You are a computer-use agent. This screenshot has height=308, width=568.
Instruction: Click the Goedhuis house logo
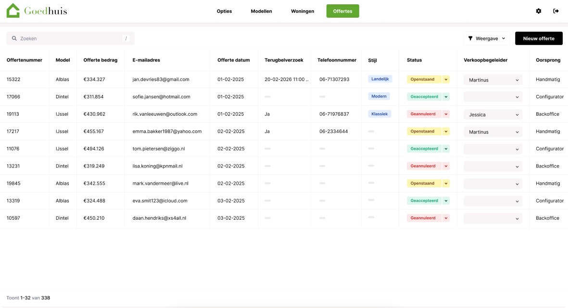pyautogui.click(x=13, y=11)
